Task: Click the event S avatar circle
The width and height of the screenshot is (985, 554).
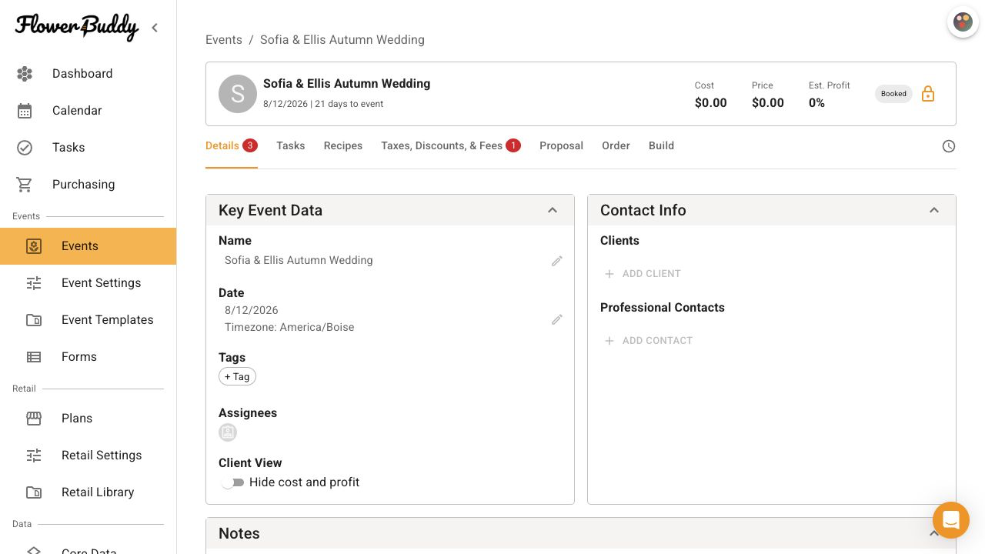Action: click(x=238, y=94)
